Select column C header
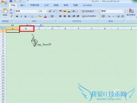Viewport: 137px width, 103px height. (x=39, y=29)
